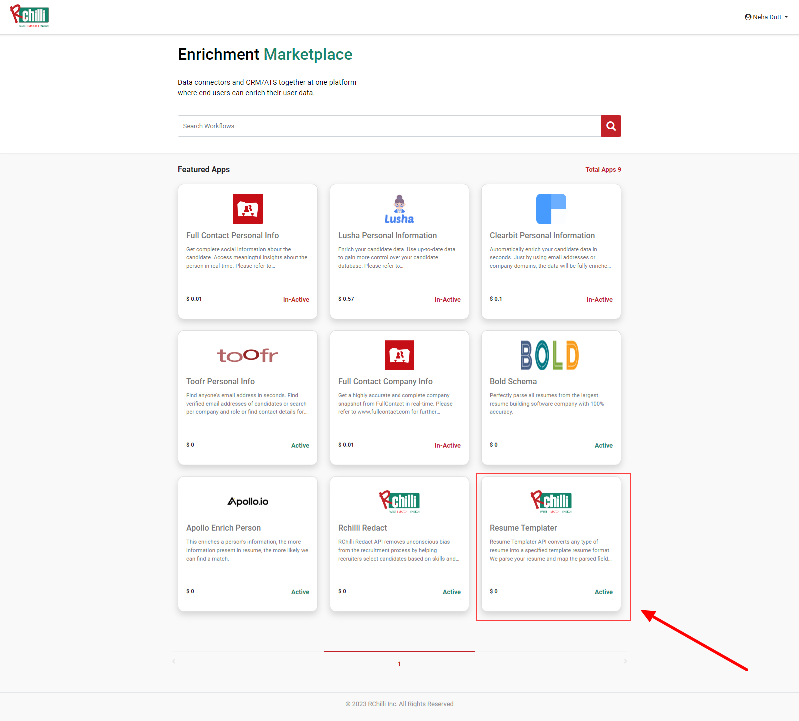Open Toofr Personal Info title
This screenshot has height=721, width=799.
[x=220, y=381]
